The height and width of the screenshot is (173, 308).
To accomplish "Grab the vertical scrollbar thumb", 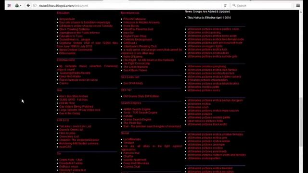I will 301,122.
